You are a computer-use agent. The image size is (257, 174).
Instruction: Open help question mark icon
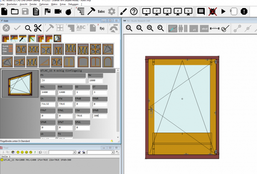click(134, 12)
